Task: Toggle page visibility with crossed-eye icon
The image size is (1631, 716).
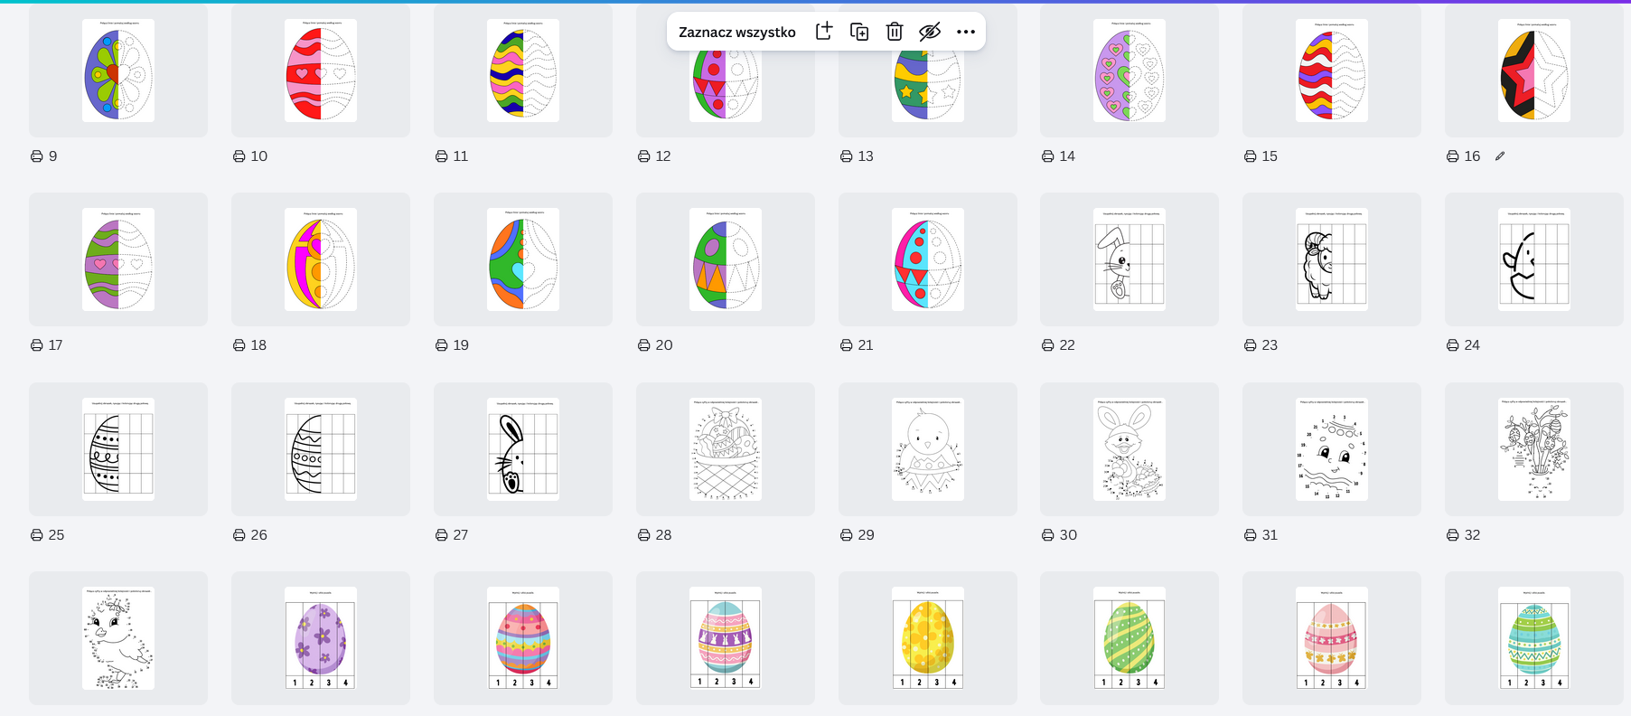Action: click(929, 32)
